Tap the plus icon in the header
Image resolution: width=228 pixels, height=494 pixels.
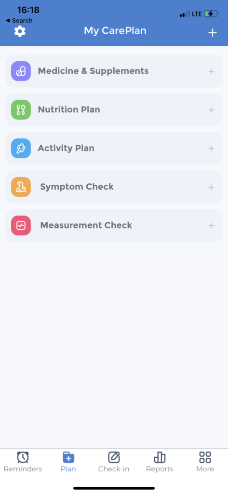[x=213, y=33]
